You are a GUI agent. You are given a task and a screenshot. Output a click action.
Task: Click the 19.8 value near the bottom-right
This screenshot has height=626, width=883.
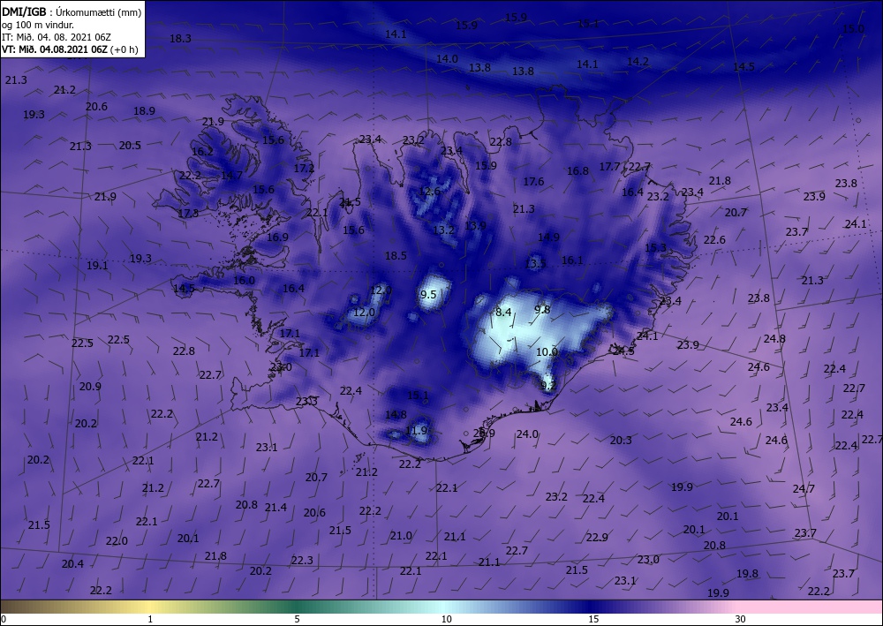pyautogui.click(x=747, y=574)
